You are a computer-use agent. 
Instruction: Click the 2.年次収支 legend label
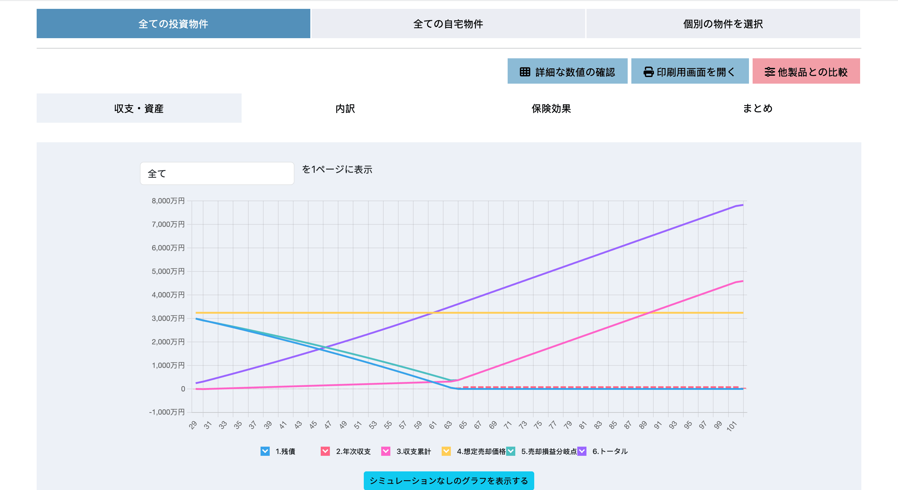click(x=353, y=451)
